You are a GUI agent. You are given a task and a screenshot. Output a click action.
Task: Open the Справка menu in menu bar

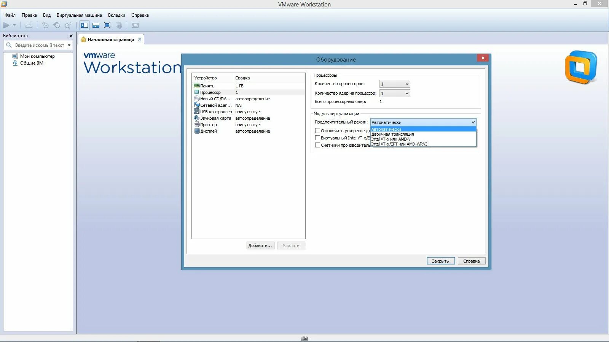click(140, 15)
